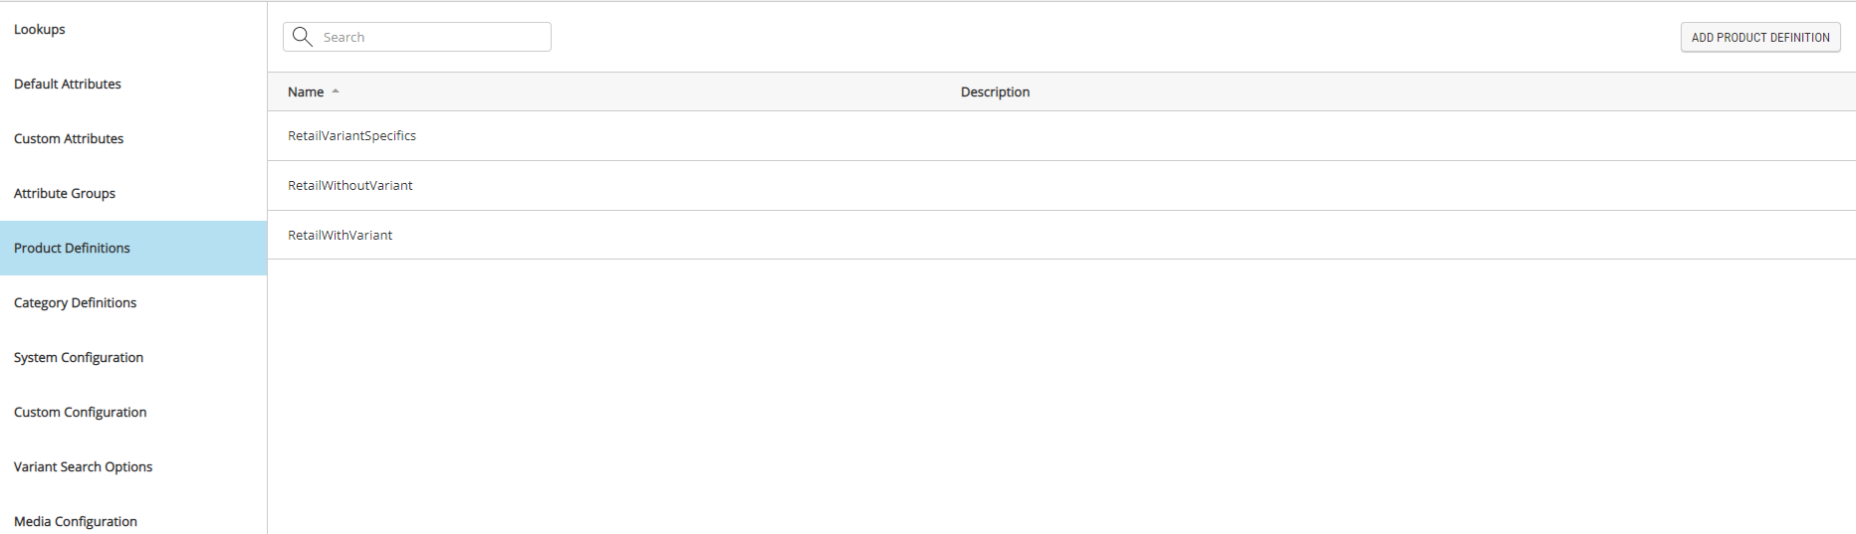This screenshot has height=534, width=1856.
Task: Open the RetailVariantSpecifics definition
Action: tap(351, 136)
